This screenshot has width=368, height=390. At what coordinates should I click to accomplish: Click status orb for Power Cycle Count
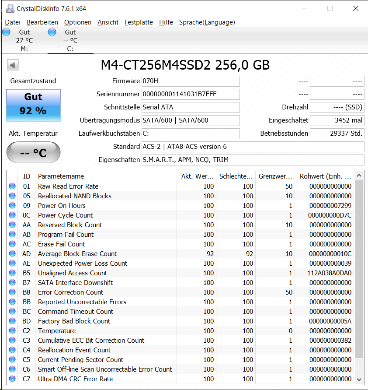(12, 215)
